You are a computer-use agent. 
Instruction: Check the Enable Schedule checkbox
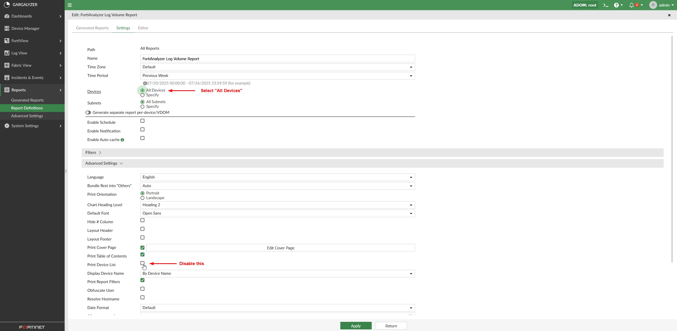143,121
